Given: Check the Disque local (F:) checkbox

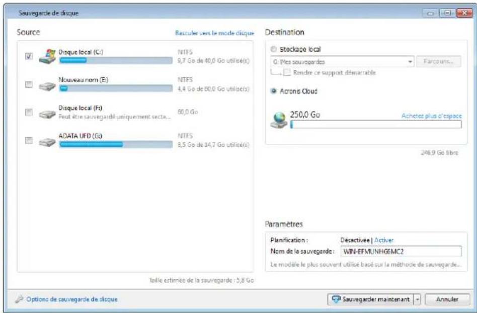Looking at the screenshot, I should 29,113.
